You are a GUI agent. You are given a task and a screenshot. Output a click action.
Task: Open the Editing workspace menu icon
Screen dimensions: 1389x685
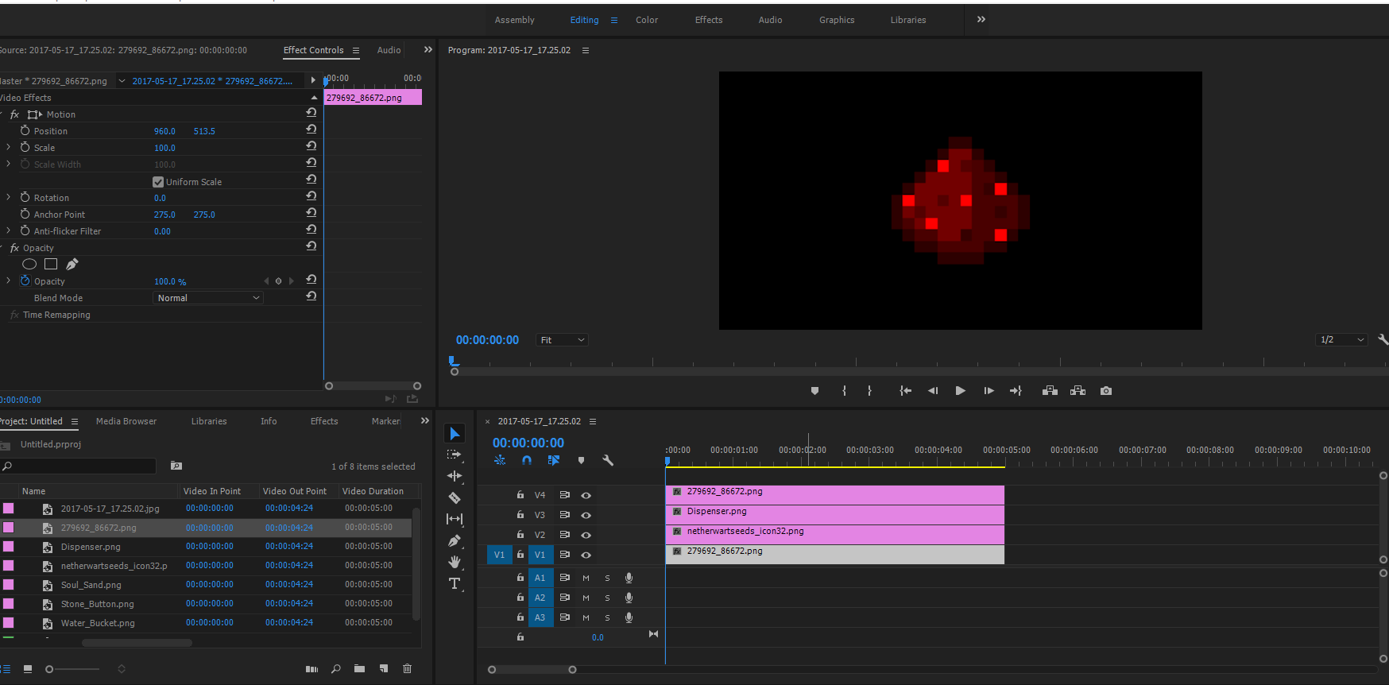pyautogui.click(x=614, y=20)
